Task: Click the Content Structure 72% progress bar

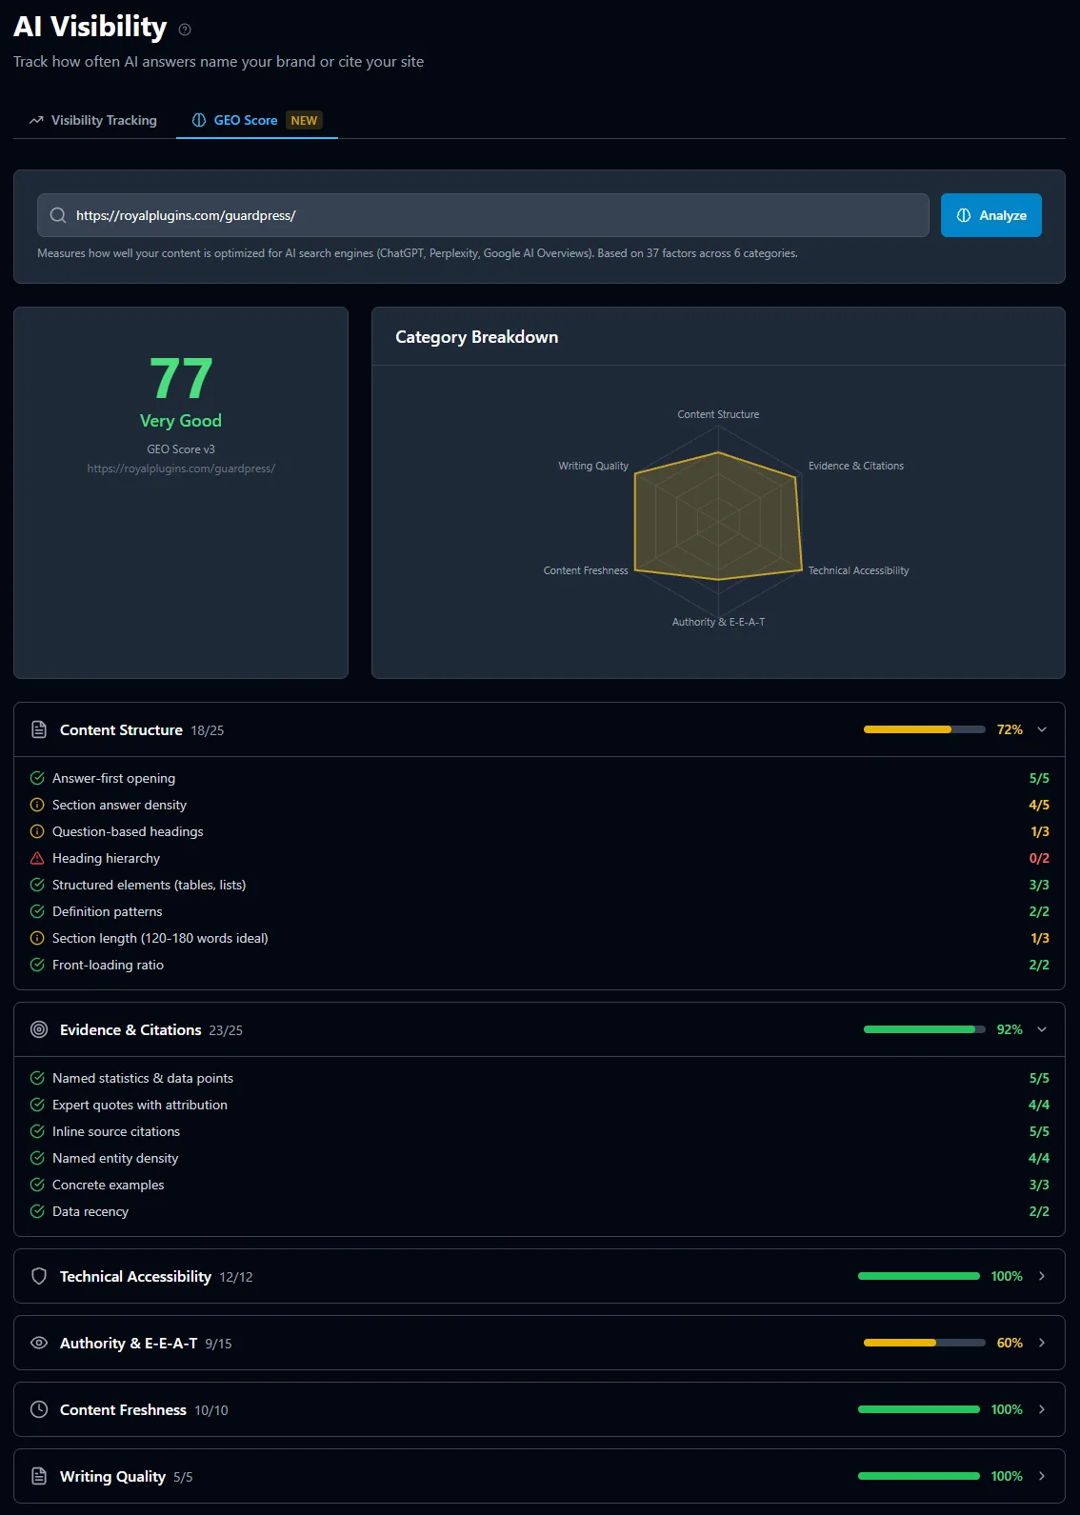Action: pos(925,729)
